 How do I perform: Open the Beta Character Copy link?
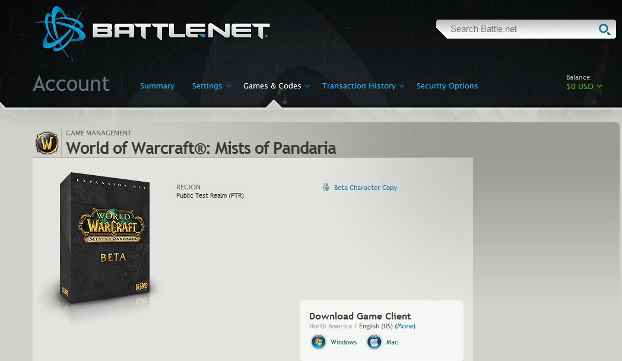pyautogui.click(x=366, y=188)
